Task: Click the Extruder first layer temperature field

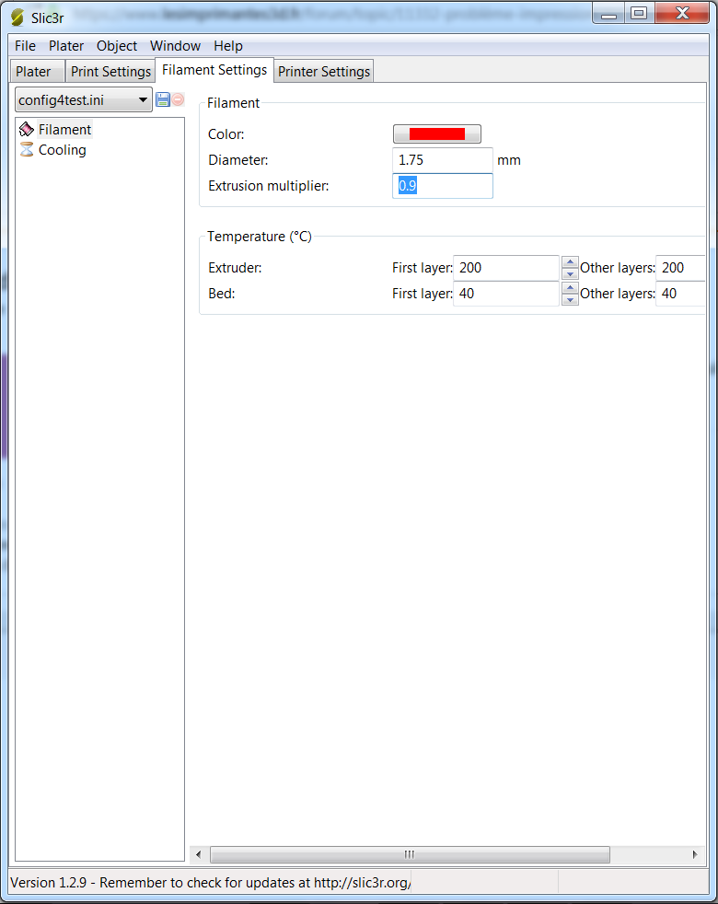Action: [x=506, y=268]
